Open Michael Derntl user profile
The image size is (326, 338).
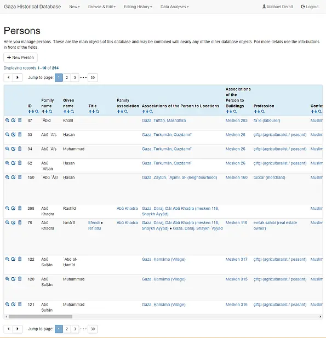coord(277,7)
